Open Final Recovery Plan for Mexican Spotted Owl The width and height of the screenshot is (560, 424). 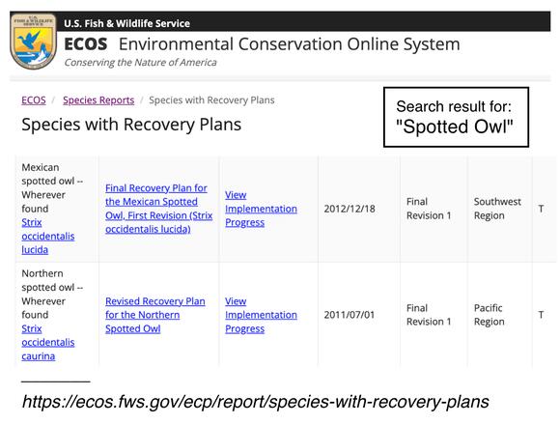(x=158, y=209)
